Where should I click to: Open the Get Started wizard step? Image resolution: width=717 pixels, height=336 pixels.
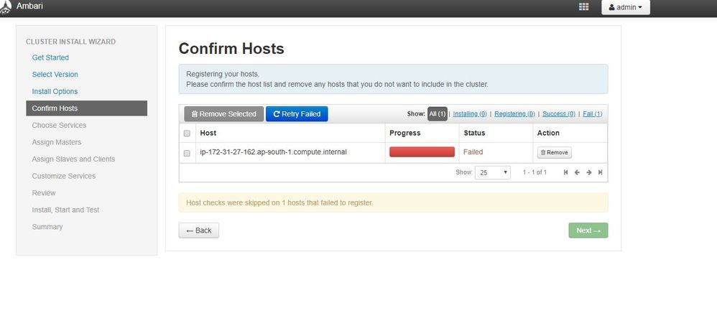click(50, 57)
